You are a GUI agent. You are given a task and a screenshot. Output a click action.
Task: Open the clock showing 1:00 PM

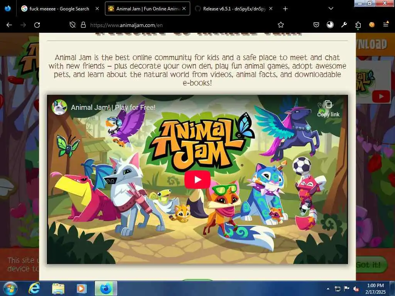375,288
